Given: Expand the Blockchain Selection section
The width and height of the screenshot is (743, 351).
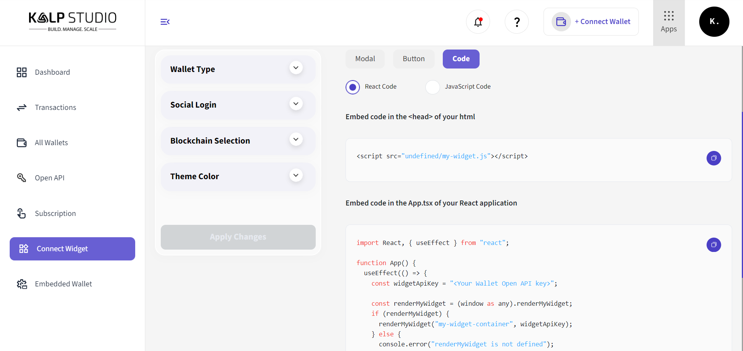Looking at the screenshot, I should pos(296,139).
